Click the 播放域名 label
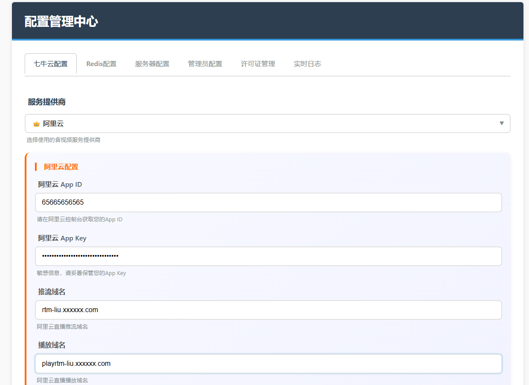This screenshot has width=529, height=385. (x=52, y=345)
